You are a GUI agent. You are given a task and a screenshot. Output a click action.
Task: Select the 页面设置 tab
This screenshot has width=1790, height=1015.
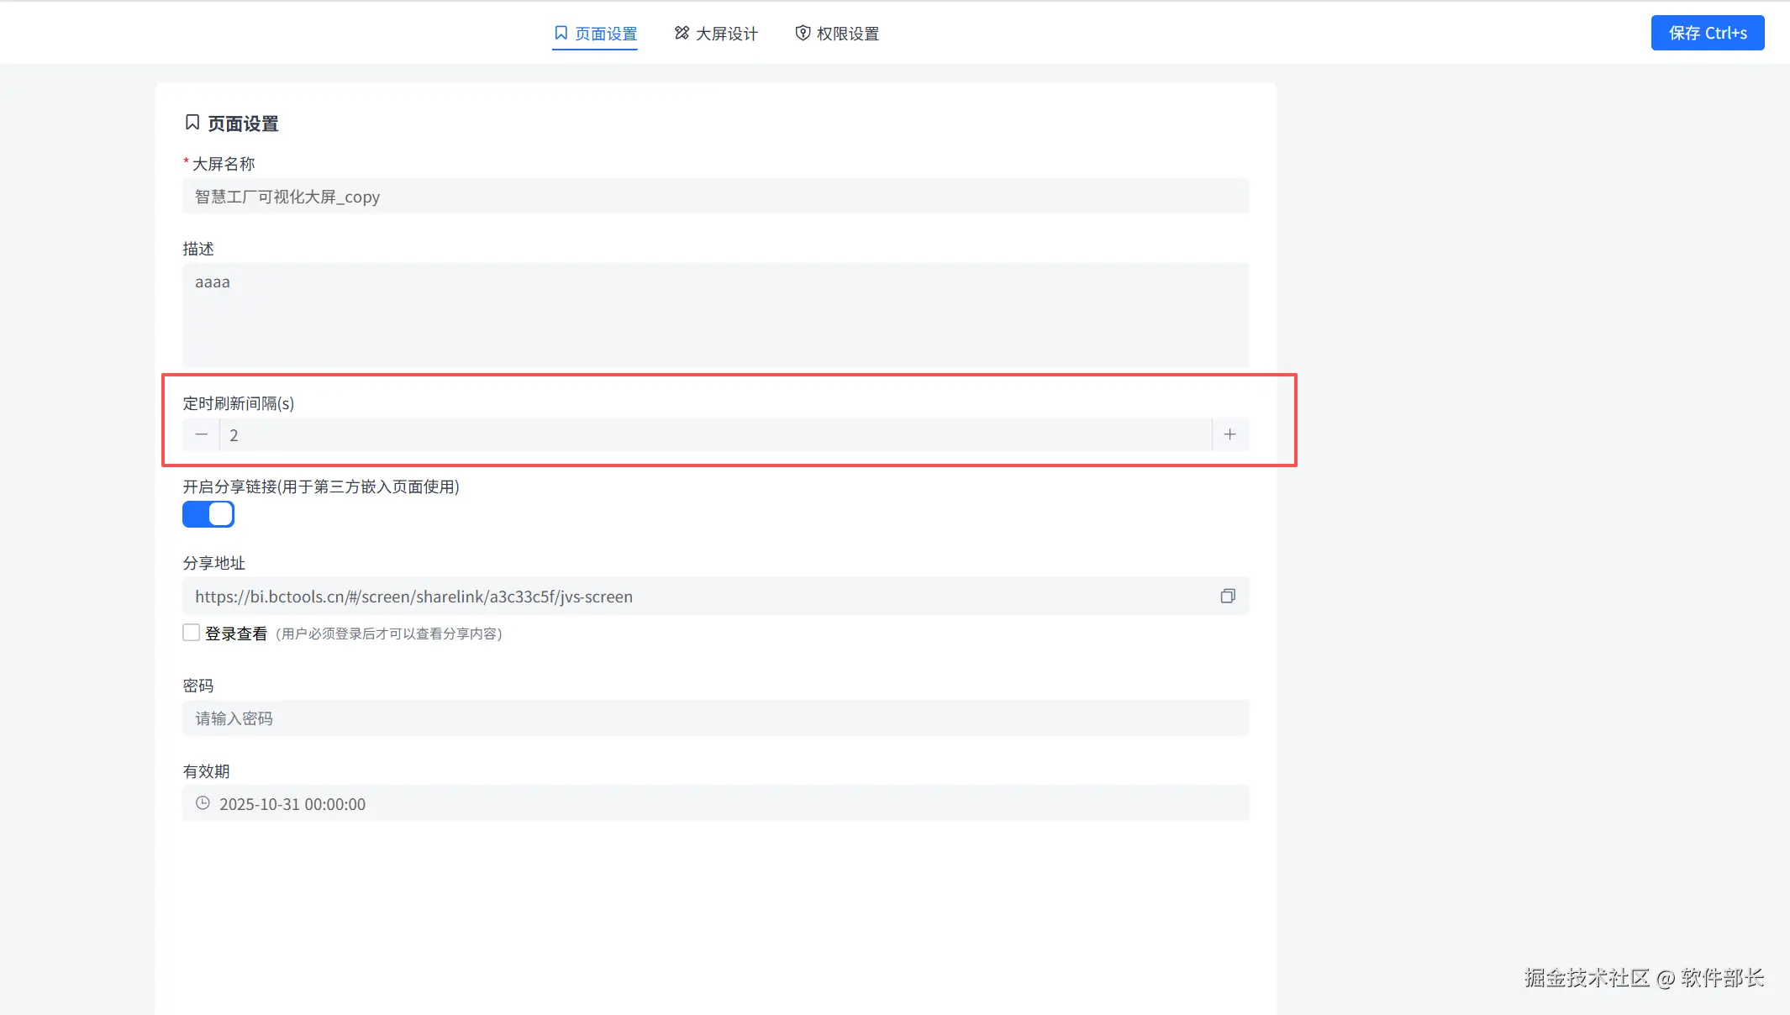click(x=605, y=34)
